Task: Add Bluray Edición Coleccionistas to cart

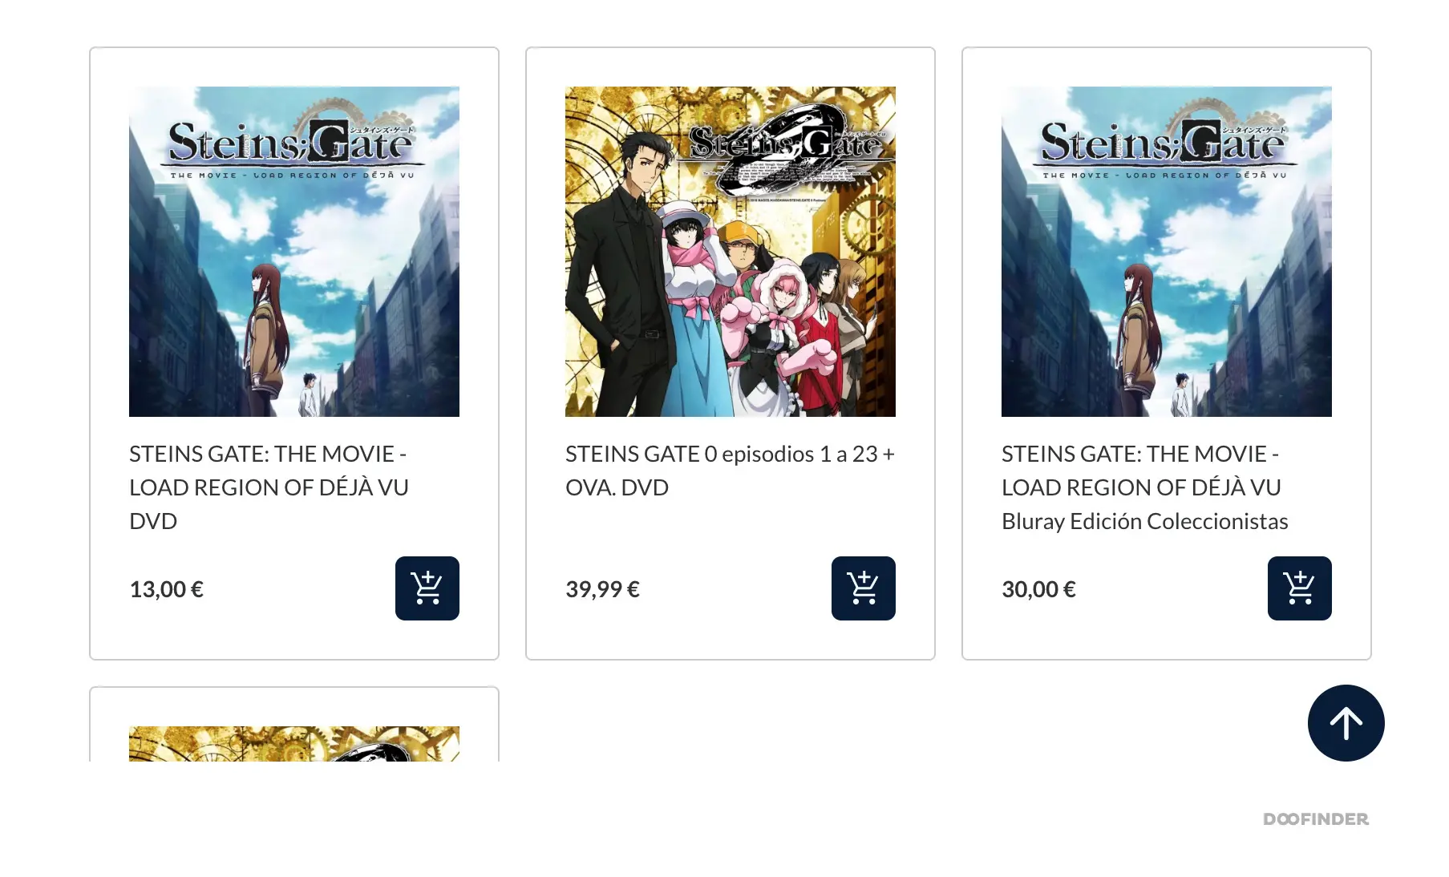Action: coord(1299,588)
